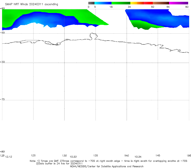This screenshot has height=168, width=191.
Task: Click the color bar label '80'
Action: 187,7
